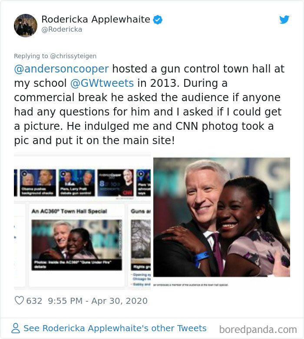
Task: Open the @GWtweets mention
Action: [102, 83]
